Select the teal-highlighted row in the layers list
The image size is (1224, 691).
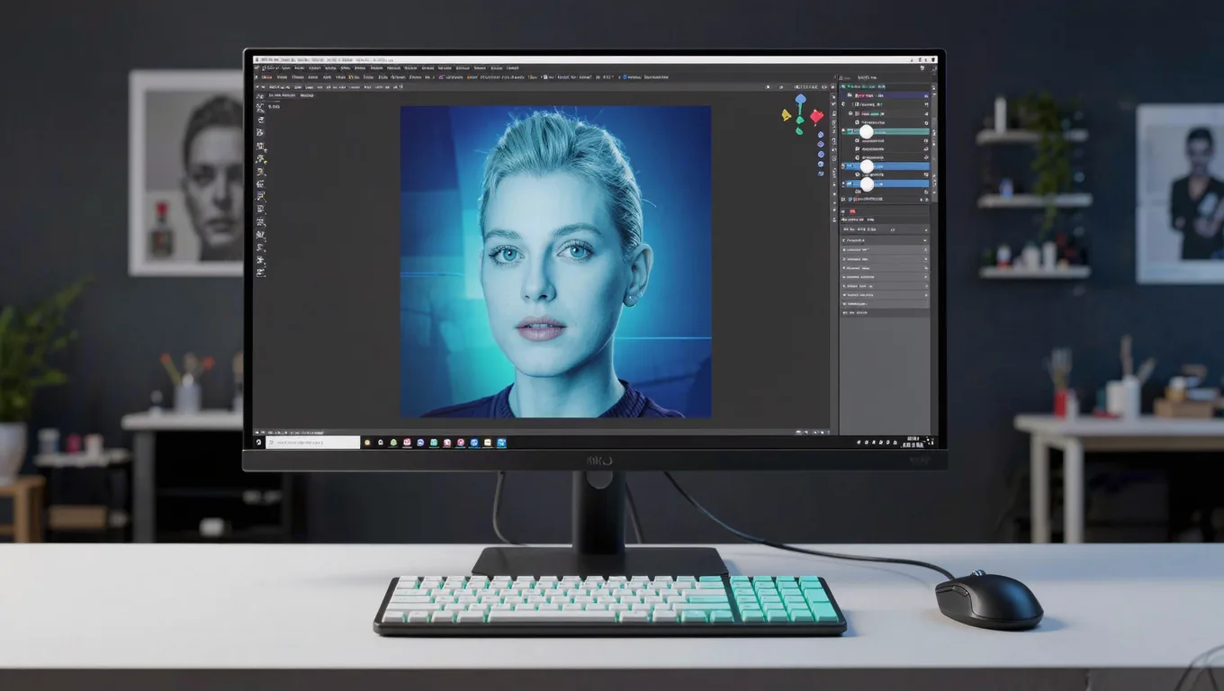tap(886, 131)
